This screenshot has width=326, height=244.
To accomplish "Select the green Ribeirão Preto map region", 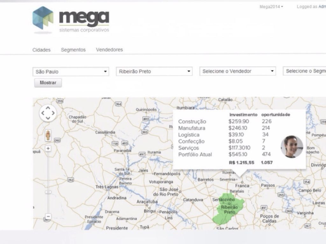I will (228, 208).
